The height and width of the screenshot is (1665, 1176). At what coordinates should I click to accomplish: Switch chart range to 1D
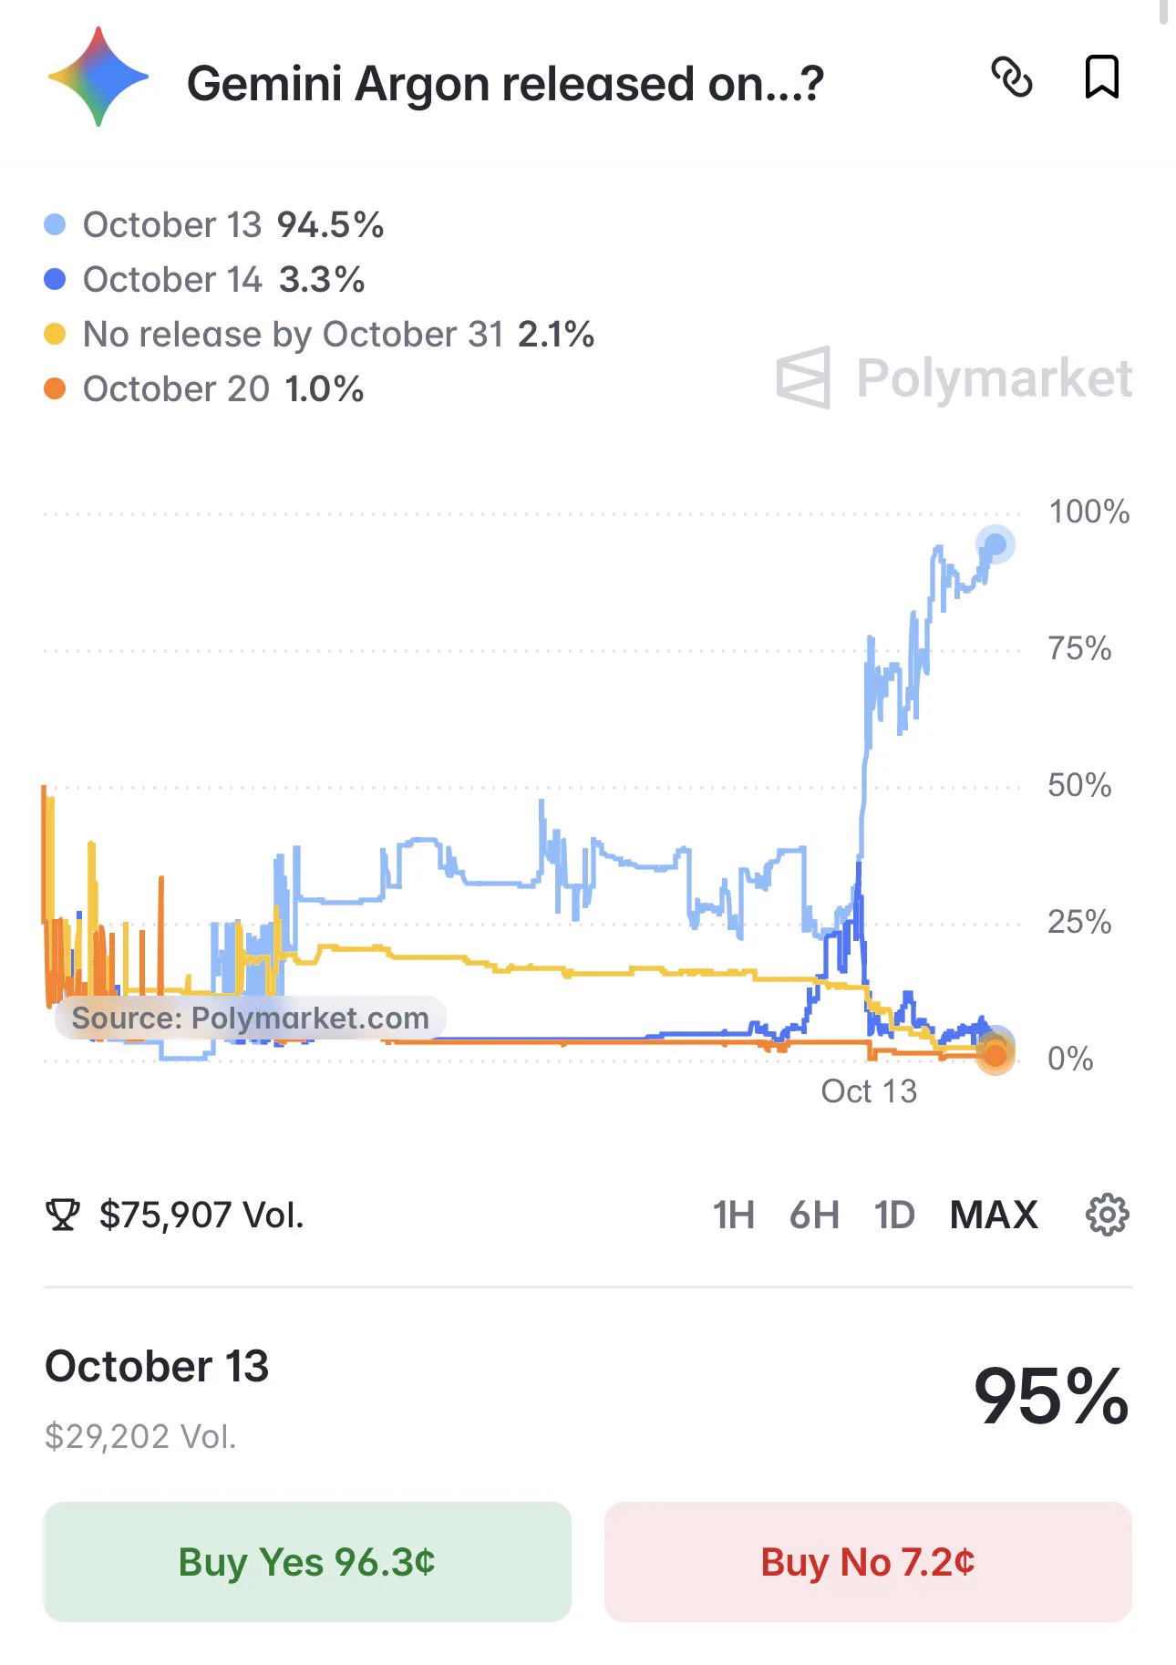894,1215
